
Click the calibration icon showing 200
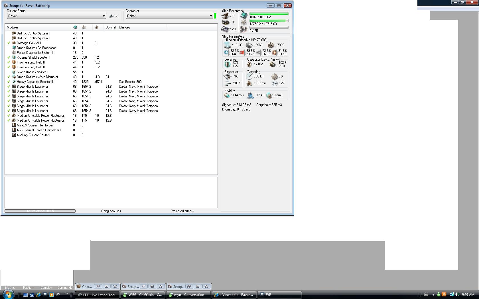[x=226, y=29]
